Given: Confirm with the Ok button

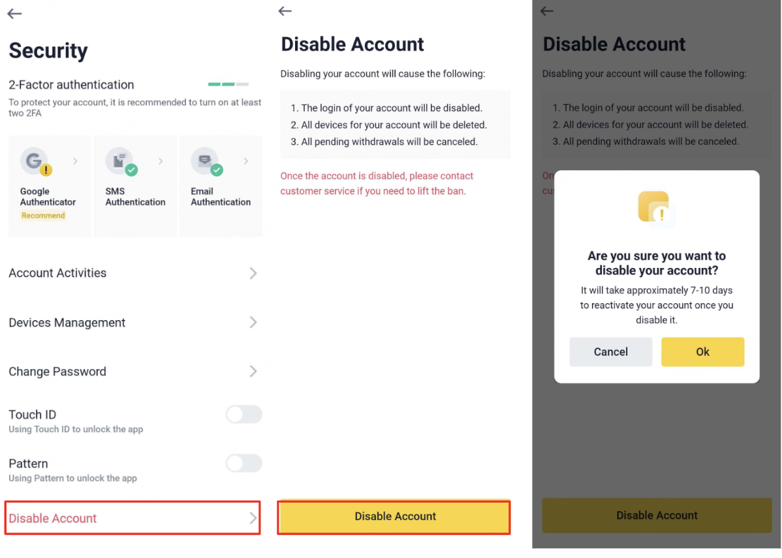Looking at the screenshot, I should coord(702,352).
